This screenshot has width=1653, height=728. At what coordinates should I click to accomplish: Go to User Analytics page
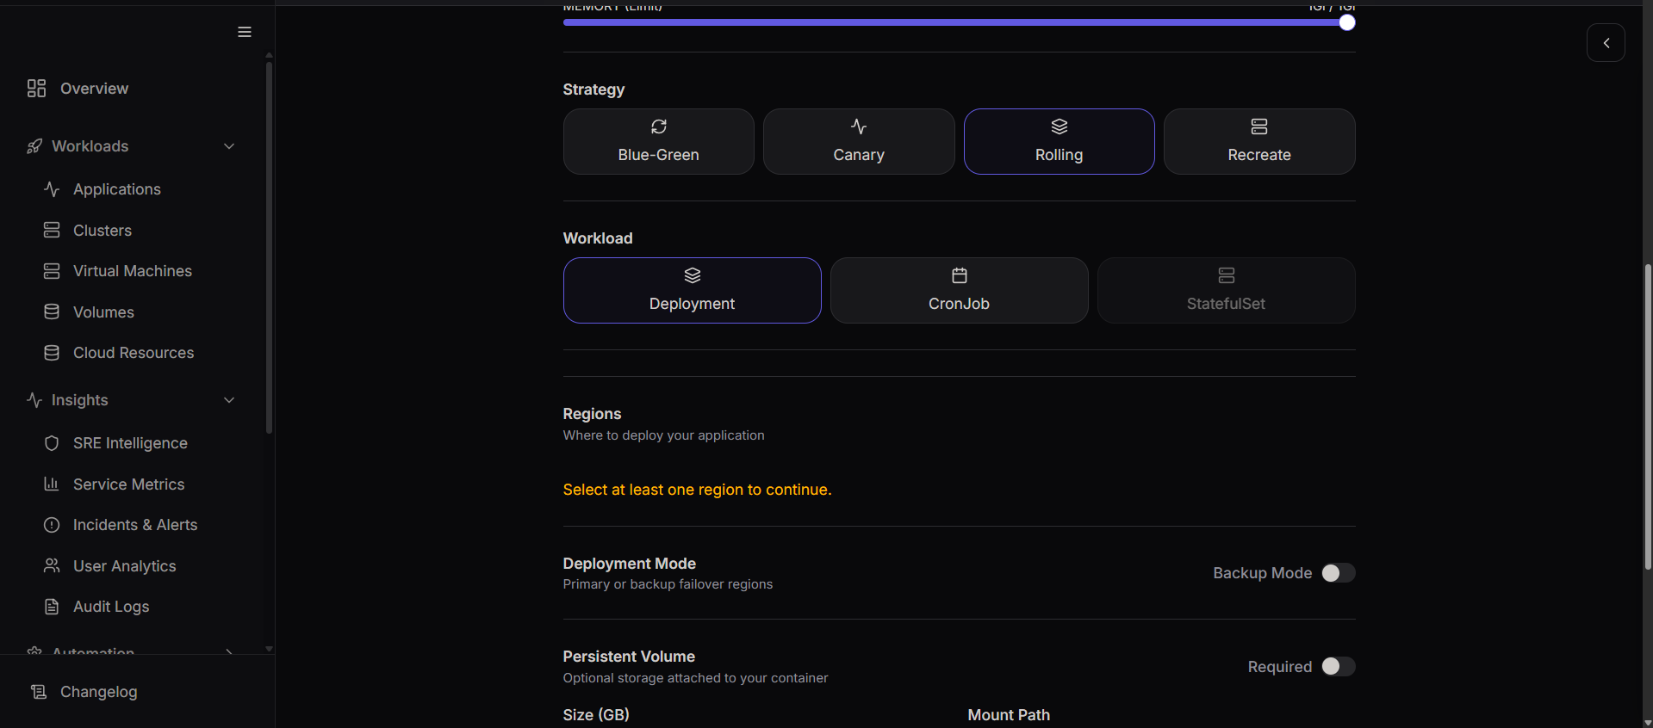click(124, 566)
